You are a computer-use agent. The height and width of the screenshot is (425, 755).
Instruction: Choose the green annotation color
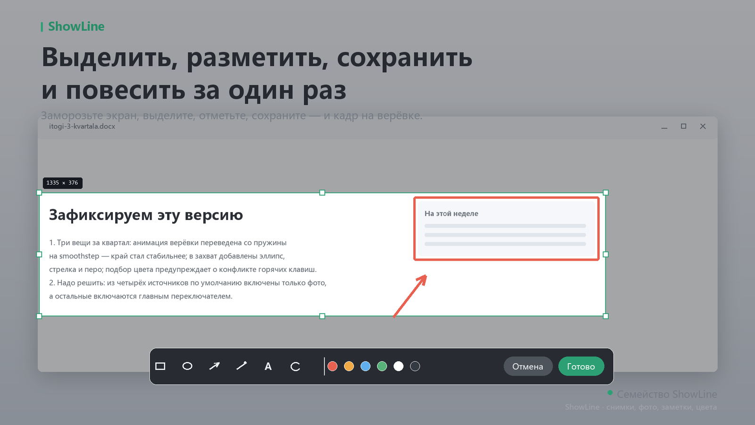[x=382, y=366]
